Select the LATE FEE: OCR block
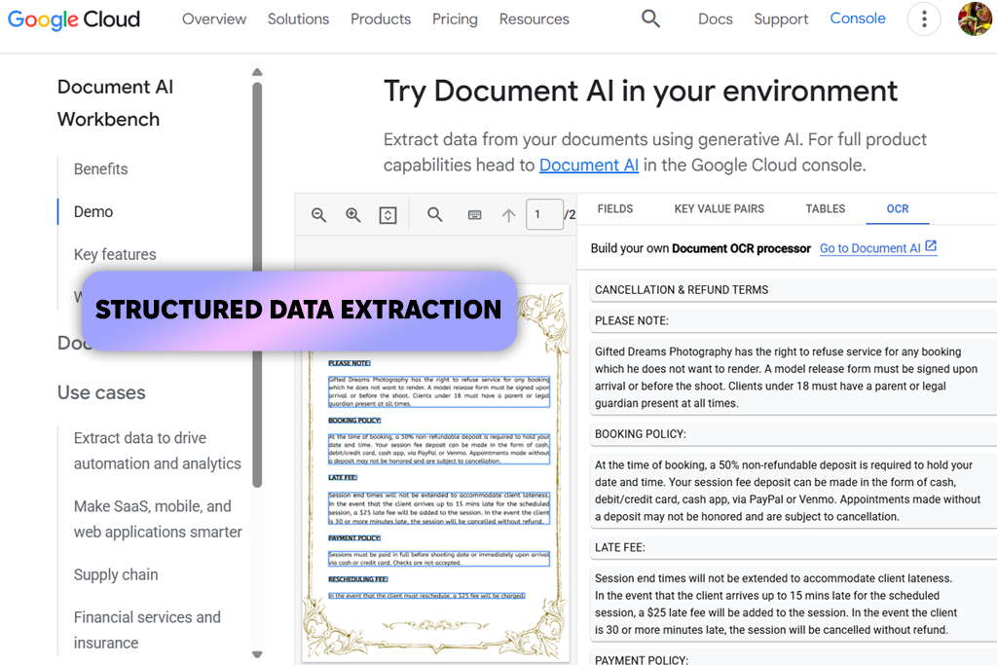997x665 pixels. (794, 547)
